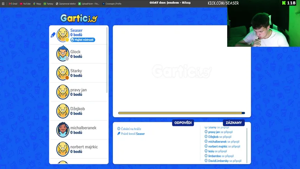
Task: Click the round timer progress bar
Action: 181,113
